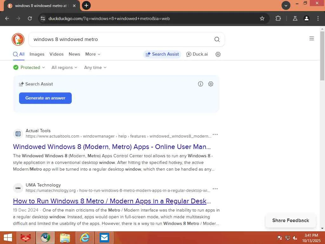Image resolution: width=325 pixels, height=244 pixels.
Task: Open the Windows Start button
Action: 8,238
